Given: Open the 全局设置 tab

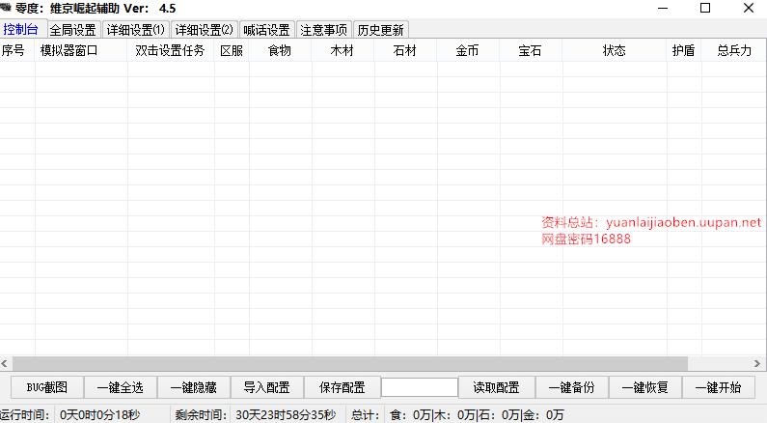Looking at the screenshot, I should point(73,30).
